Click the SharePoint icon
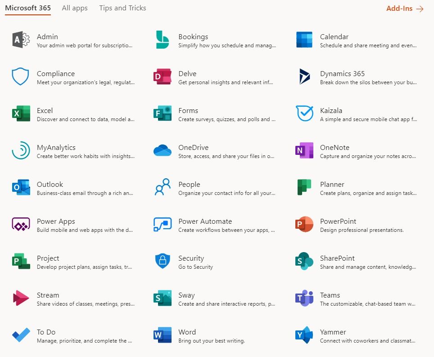The image size is (434, 357). coord(304,262)
